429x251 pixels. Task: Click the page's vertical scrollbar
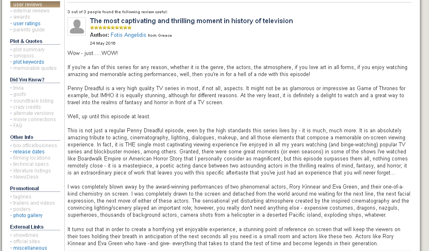[425, 124]
